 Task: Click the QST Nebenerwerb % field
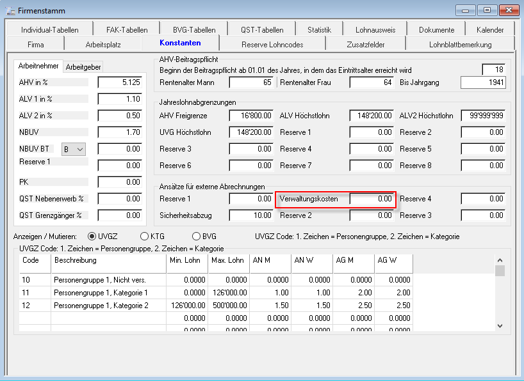click(120, 199)
